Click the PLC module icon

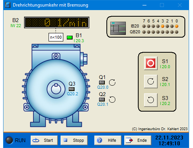[x=118, y=28]
